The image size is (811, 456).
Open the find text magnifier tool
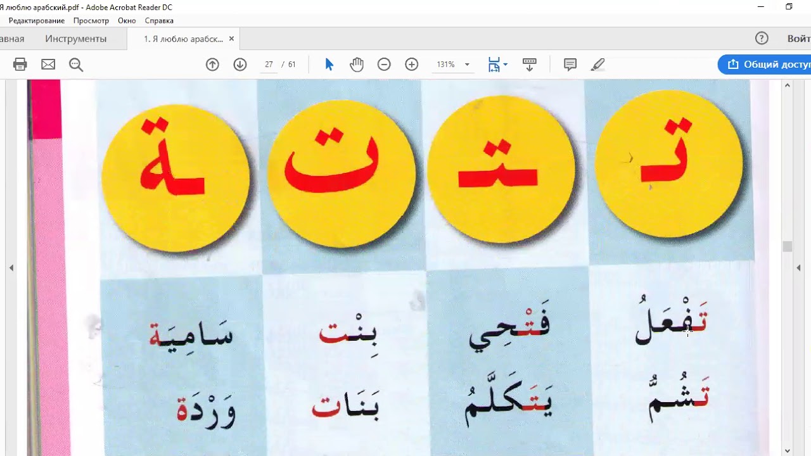click(x=76, y=65)
